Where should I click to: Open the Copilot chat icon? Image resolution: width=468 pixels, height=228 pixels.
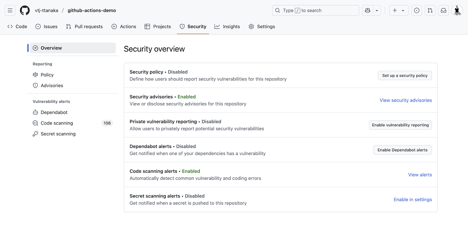pos(368,10)
